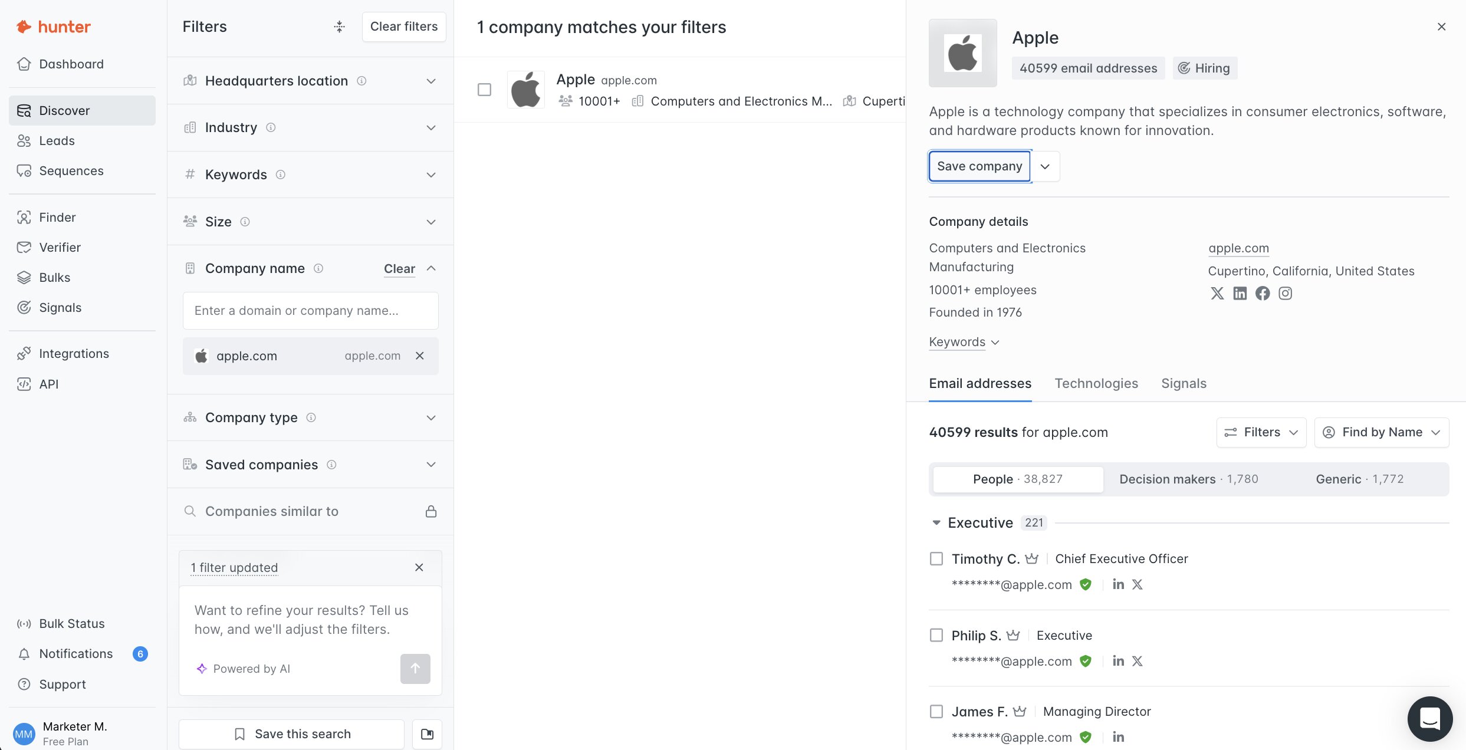Open Philip S.'s LinkedIn profile icon
The width and height of the screenshot is (1466, 750).
pyautogui.click(x=1118, y=661)
